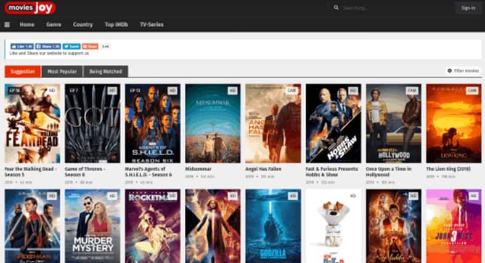Viewport: 485px width, 263px height.
Task: Open Spider-Man poster in second row
Action: click(x=33, y=226)
